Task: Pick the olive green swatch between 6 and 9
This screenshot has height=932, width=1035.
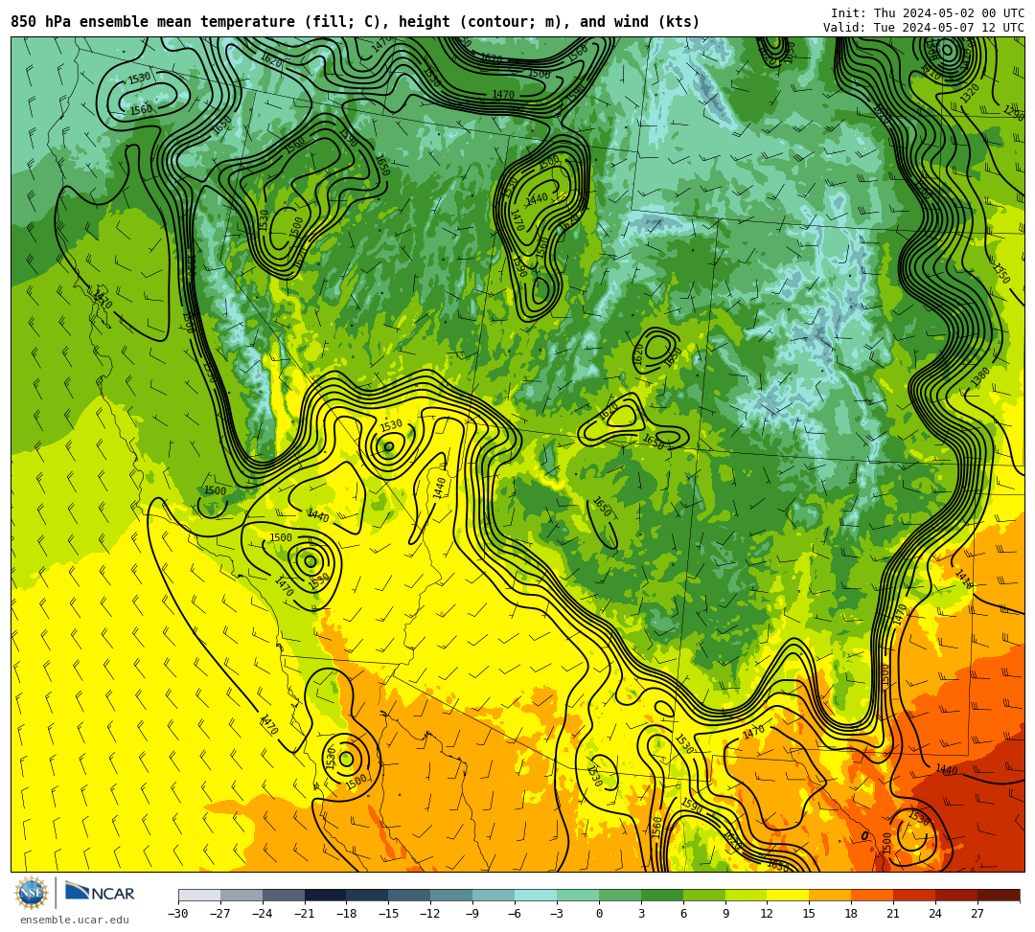Action: pyautogui.click(x=704, y=895)
